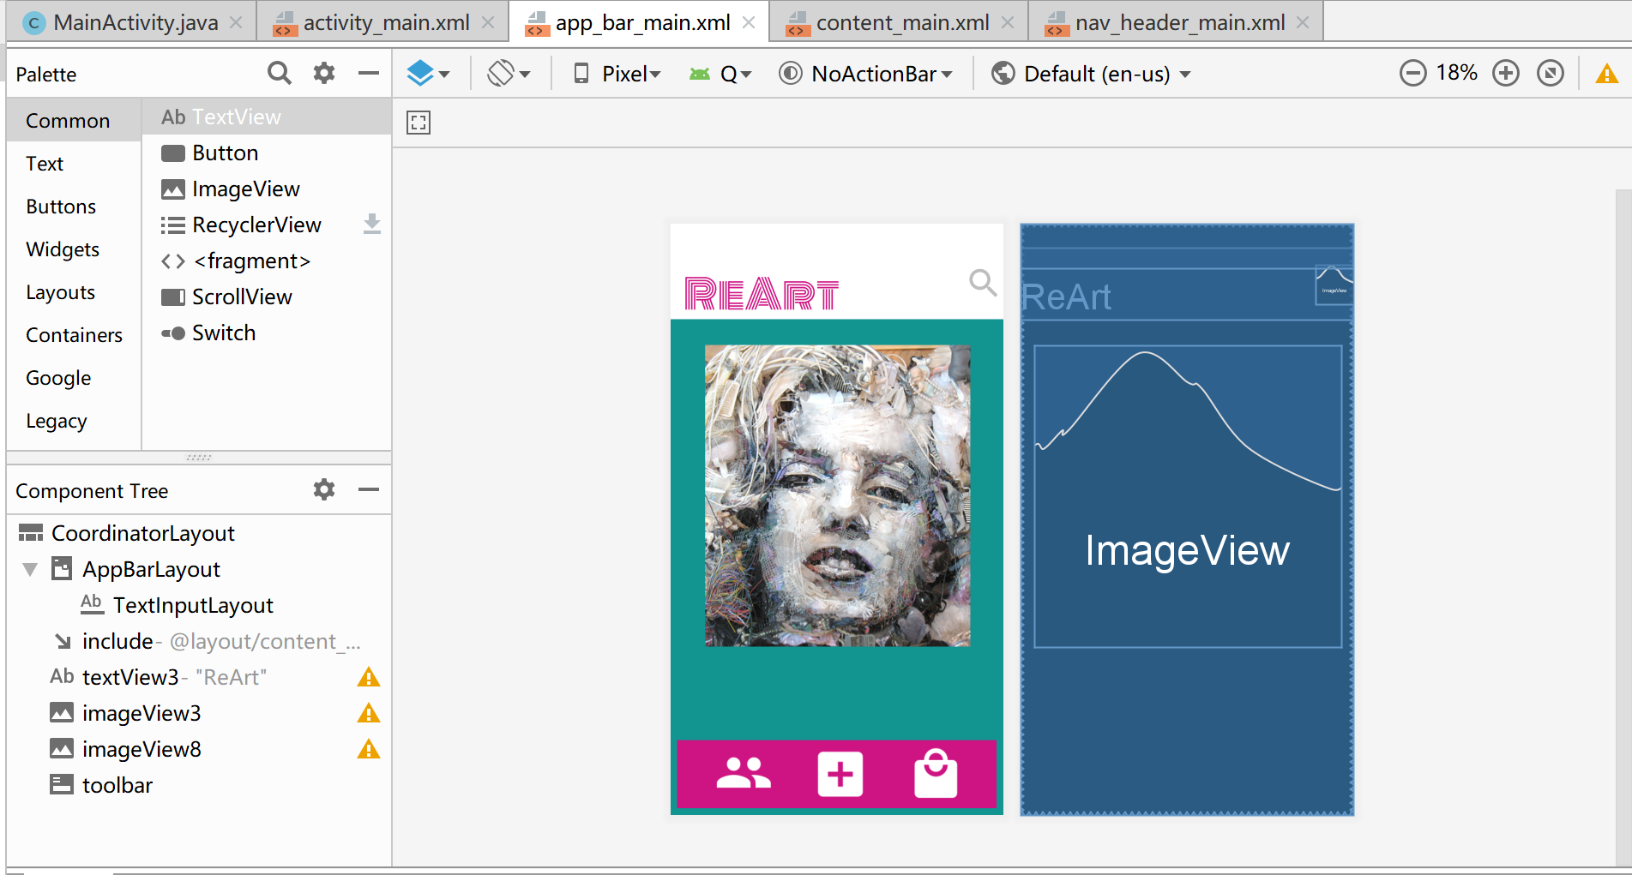Select CoordinatorLayout in Component Tree

click(199, 533)
